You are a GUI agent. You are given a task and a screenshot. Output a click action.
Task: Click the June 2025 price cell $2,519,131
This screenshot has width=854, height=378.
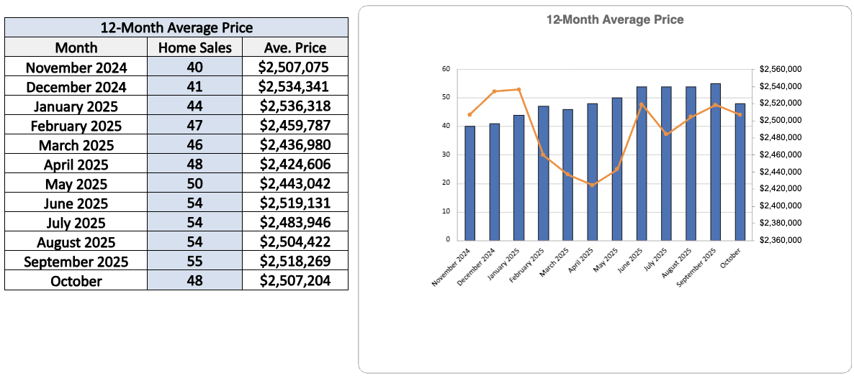(x=295, y=203)
